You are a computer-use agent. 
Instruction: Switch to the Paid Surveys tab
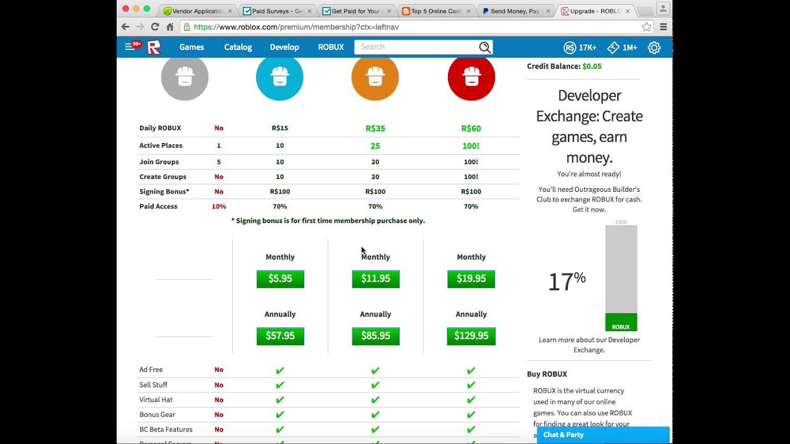click(x=277, y=11)
